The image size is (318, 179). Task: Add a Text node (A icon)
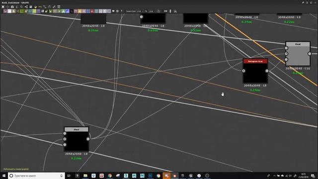(84, 11)
